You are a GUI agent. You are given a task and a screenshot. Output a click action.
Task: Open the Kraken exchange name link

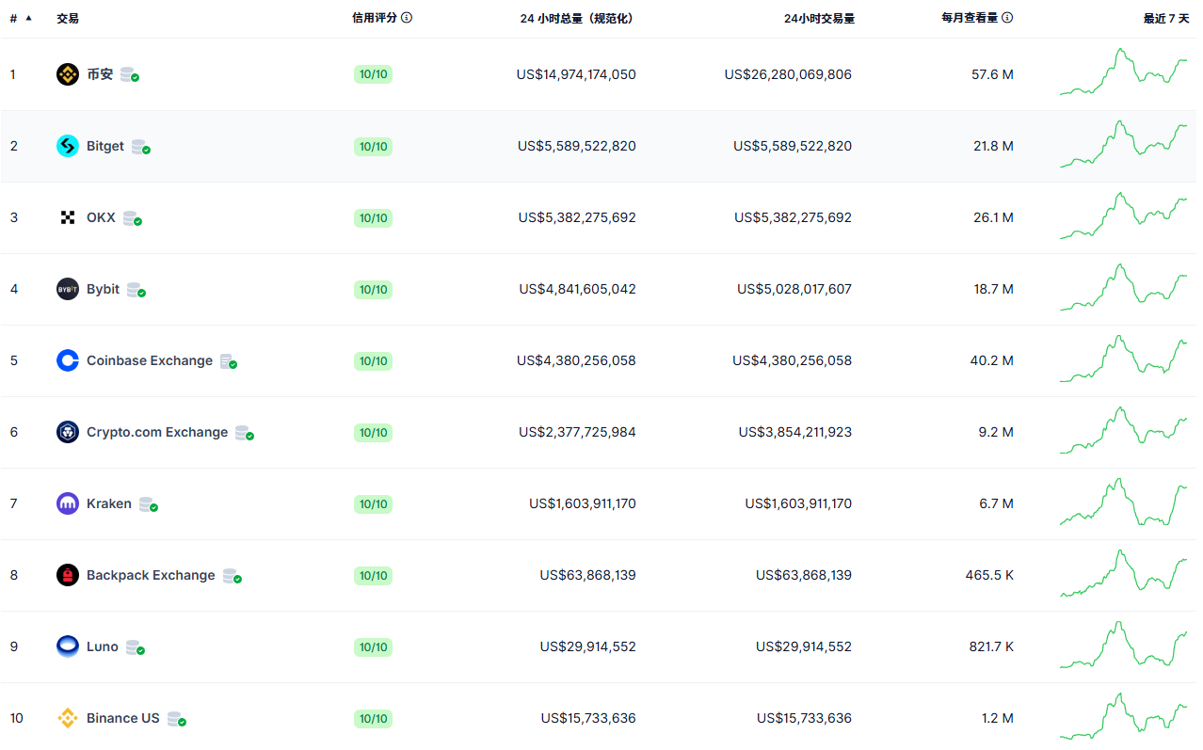tap(109, 503)
